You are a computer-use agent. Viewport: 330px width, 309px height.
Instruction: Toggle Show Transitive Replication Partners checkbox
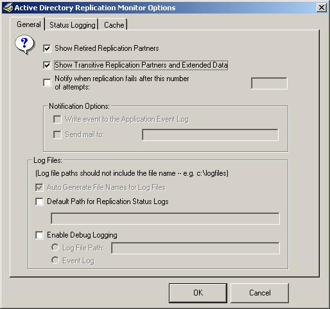[x=47, y=65]
